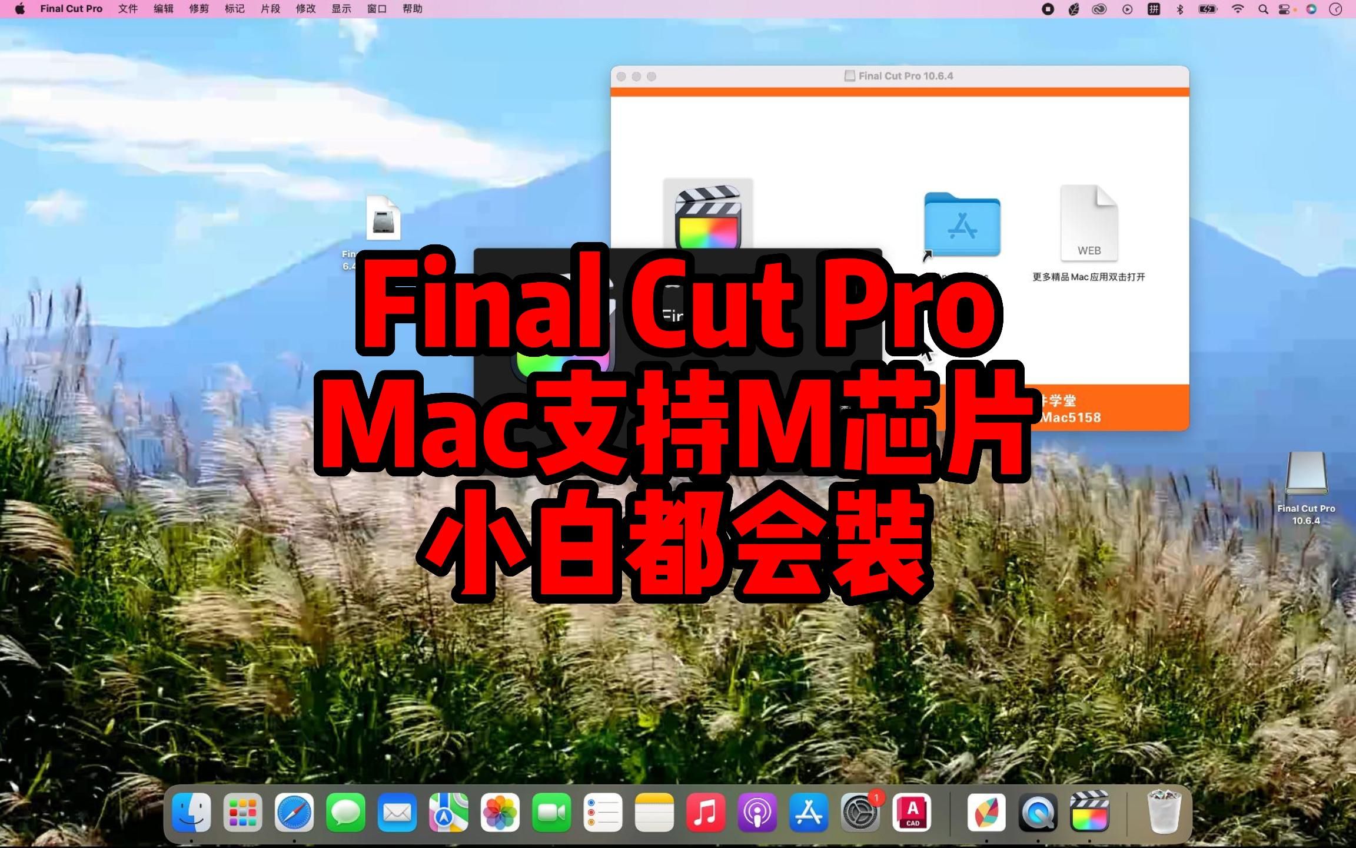Open the 窗口 menu
The width and height of the screenshot is (1356, 848).
click(x=377, y=9)
